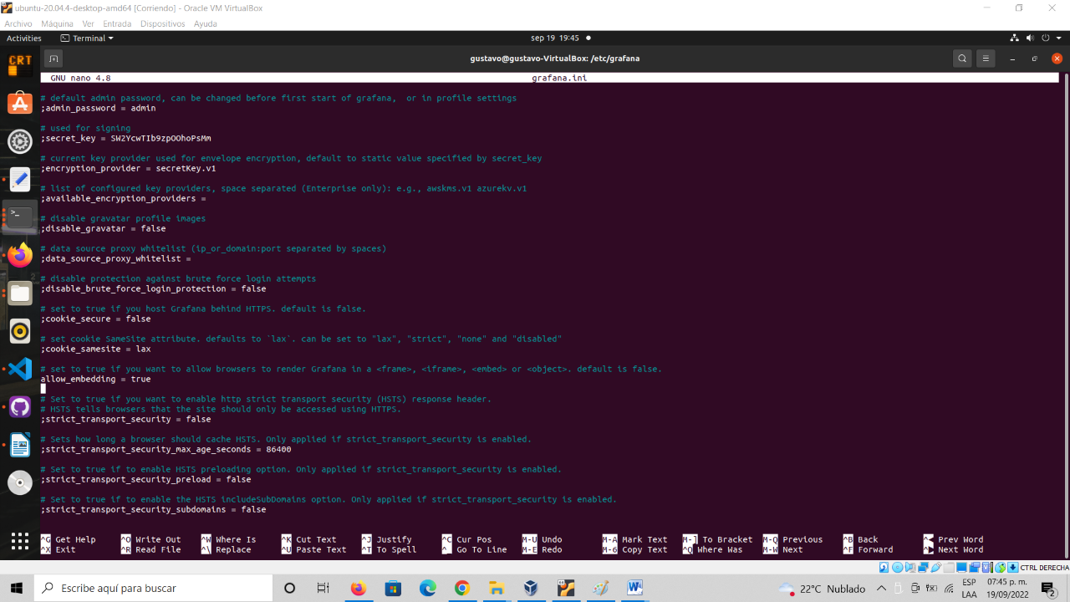
Task: Open the Terminal hamburger menu icon
Action: click(986, 59)
